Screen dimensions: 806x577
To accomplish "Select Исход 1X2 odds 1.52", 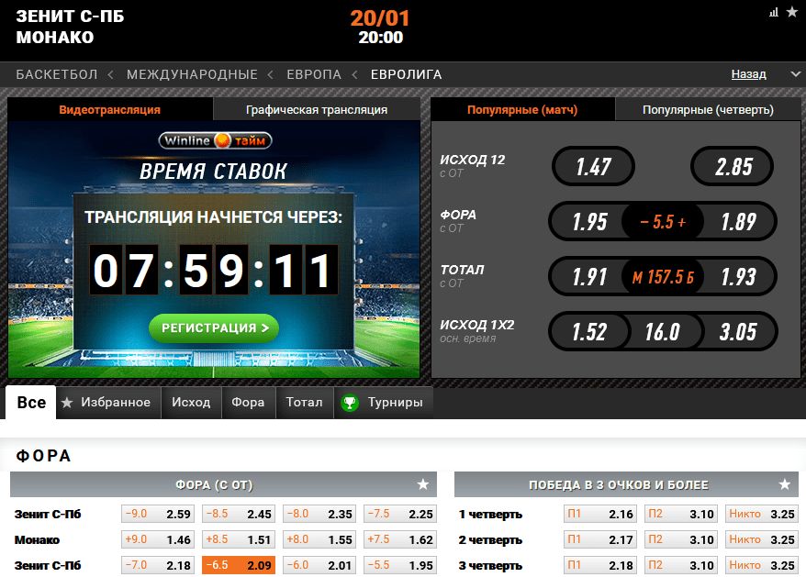I will coord(589,331).
